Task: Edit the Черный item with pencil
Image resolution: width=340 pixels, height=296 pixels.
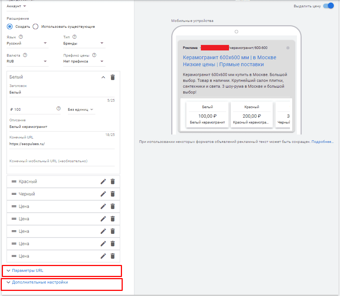Action: point(103,194)
